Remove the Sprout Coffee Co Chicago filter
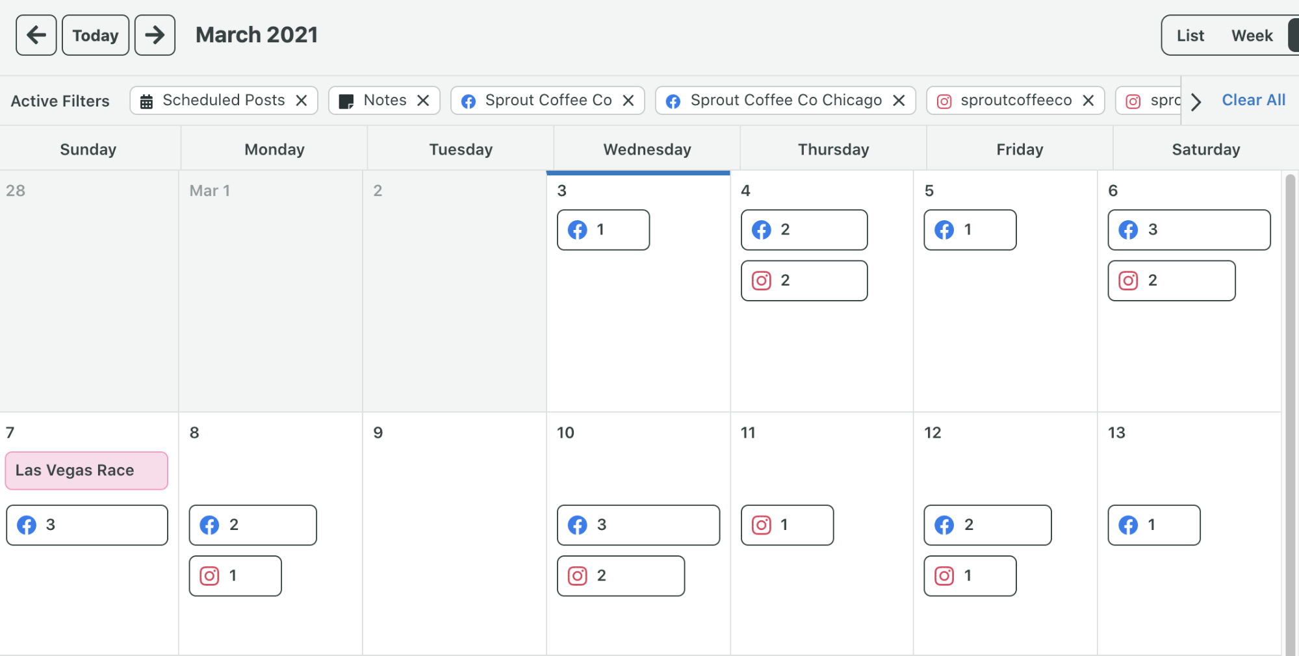This screenshot has height=656, width=1299. (x=899, y=100)
